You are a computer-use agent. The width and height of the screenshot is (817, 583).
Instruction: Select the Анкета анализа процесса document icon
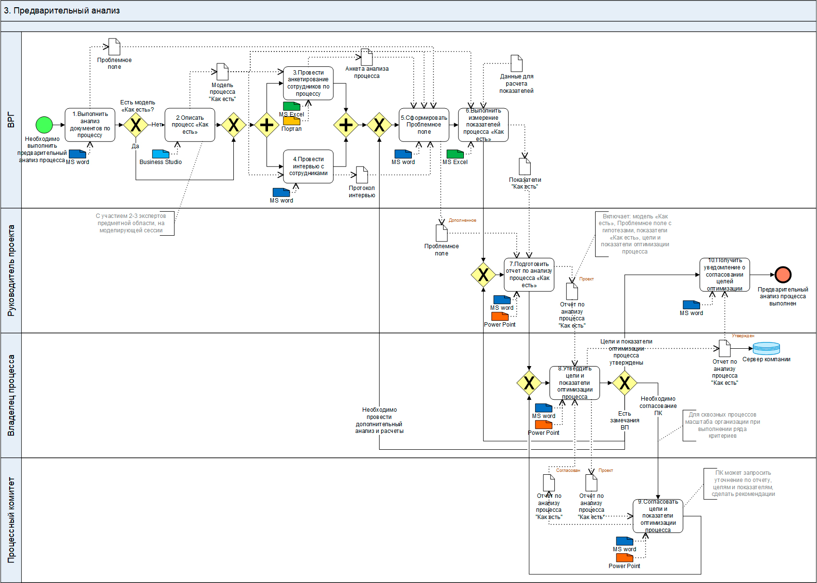tap(367, 57)
